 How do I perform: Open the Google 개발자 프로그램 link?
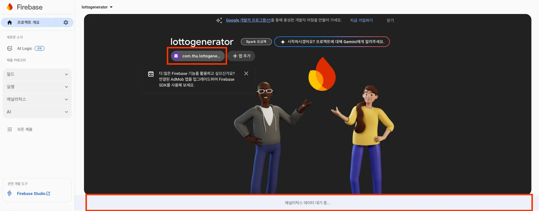[x=246, y=20]
